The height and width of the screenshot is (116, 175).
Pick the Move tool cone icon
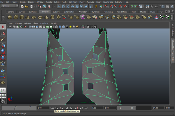(x=3, y=45)
